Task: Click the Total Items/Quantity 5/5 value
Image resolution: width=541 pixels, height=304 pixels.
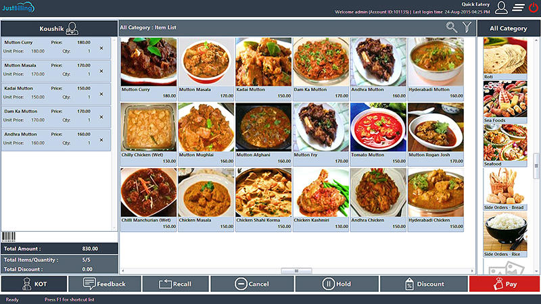Action: (87, 260)
